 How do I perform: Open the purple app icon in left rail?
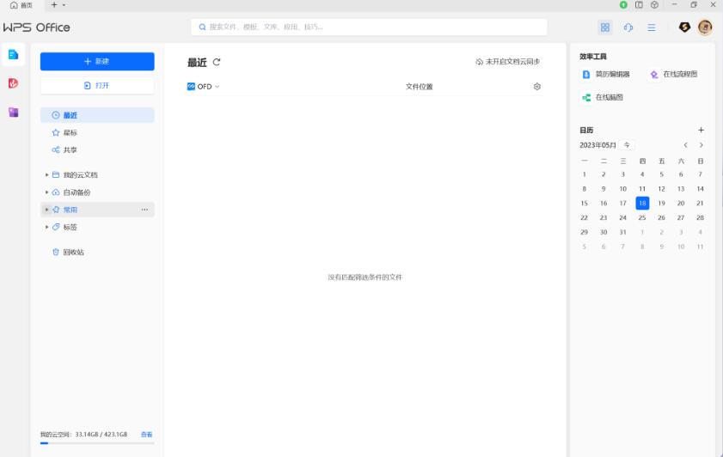tap(13, 113)
